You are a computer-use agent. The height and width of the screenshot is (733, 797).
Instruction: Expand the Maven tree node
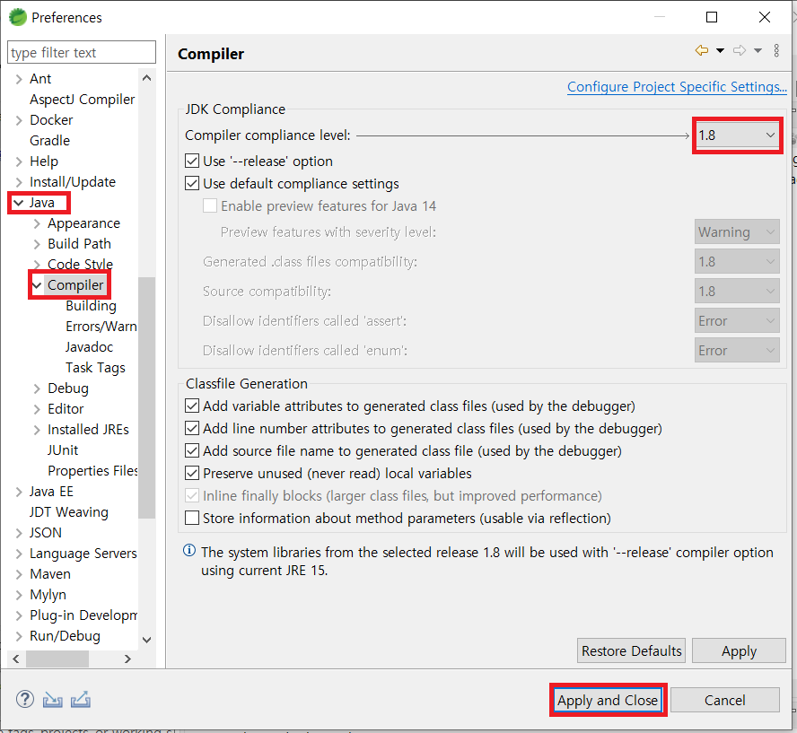[19, 574]
